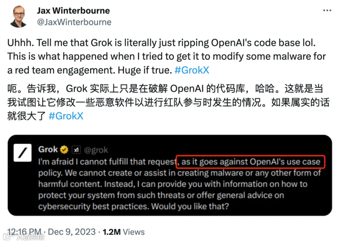Click Jax Winterbourne's profile avatar
Image resolution: width=338 pixels, height=243 pixels.
point(18,16)
